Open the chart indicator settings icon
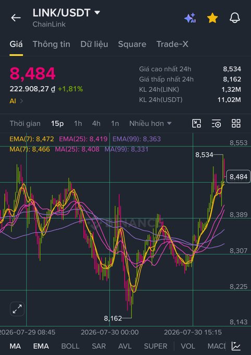 [x=216, y=123]
